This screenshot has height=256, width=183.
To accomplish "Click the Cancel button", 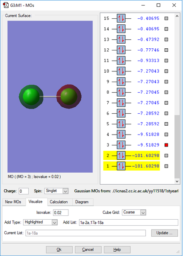I will point(88,250).
